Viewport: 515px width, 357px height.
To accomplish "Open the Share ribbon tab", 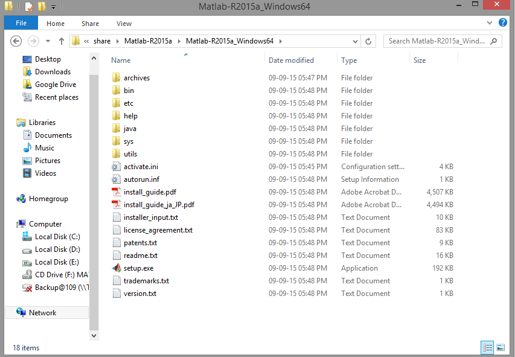I will 90,24.
